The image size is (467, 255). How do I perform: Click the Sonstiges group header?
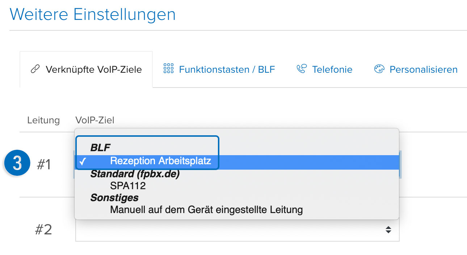click(x=114, y=198)
